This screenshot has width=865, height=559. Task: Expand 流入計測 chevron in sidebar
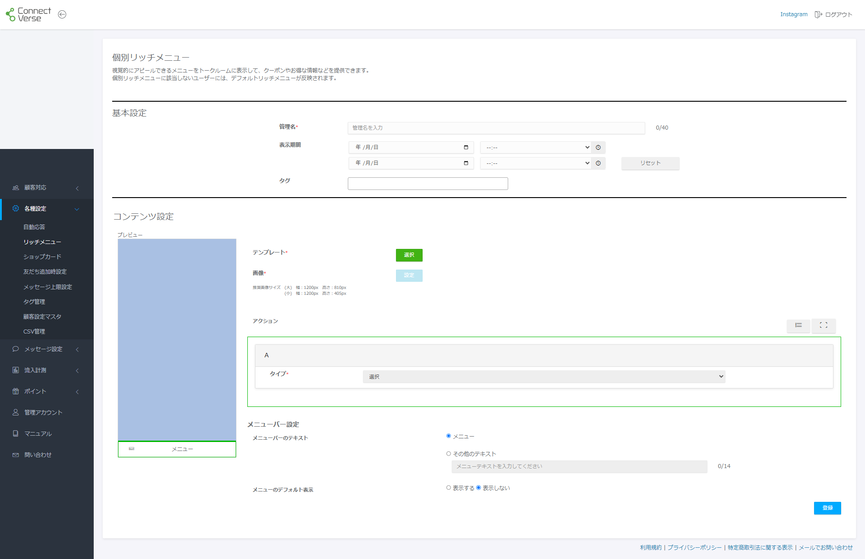tap(77, 370)
